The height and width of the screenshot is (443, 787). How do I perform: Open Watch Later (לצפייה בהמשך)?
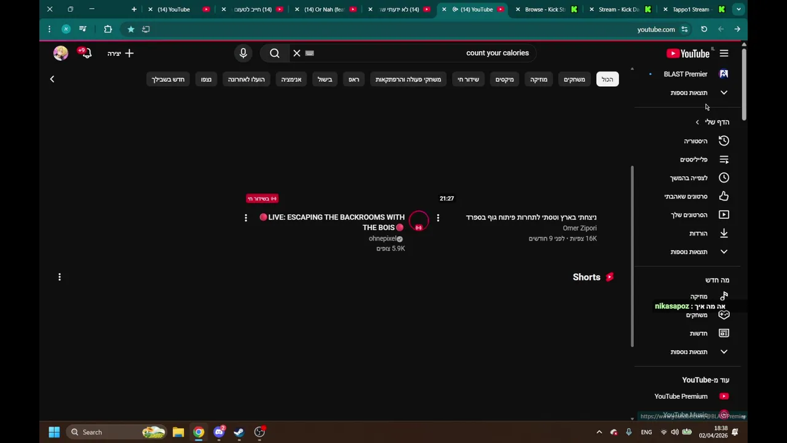tap(689, 178)
